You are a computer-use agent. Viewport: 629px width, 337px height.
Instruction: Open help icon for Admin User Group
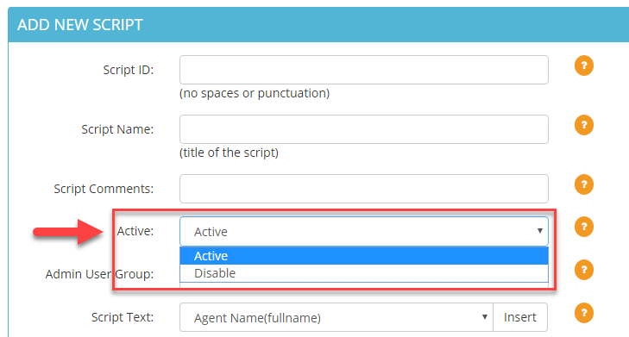(583, 270)
